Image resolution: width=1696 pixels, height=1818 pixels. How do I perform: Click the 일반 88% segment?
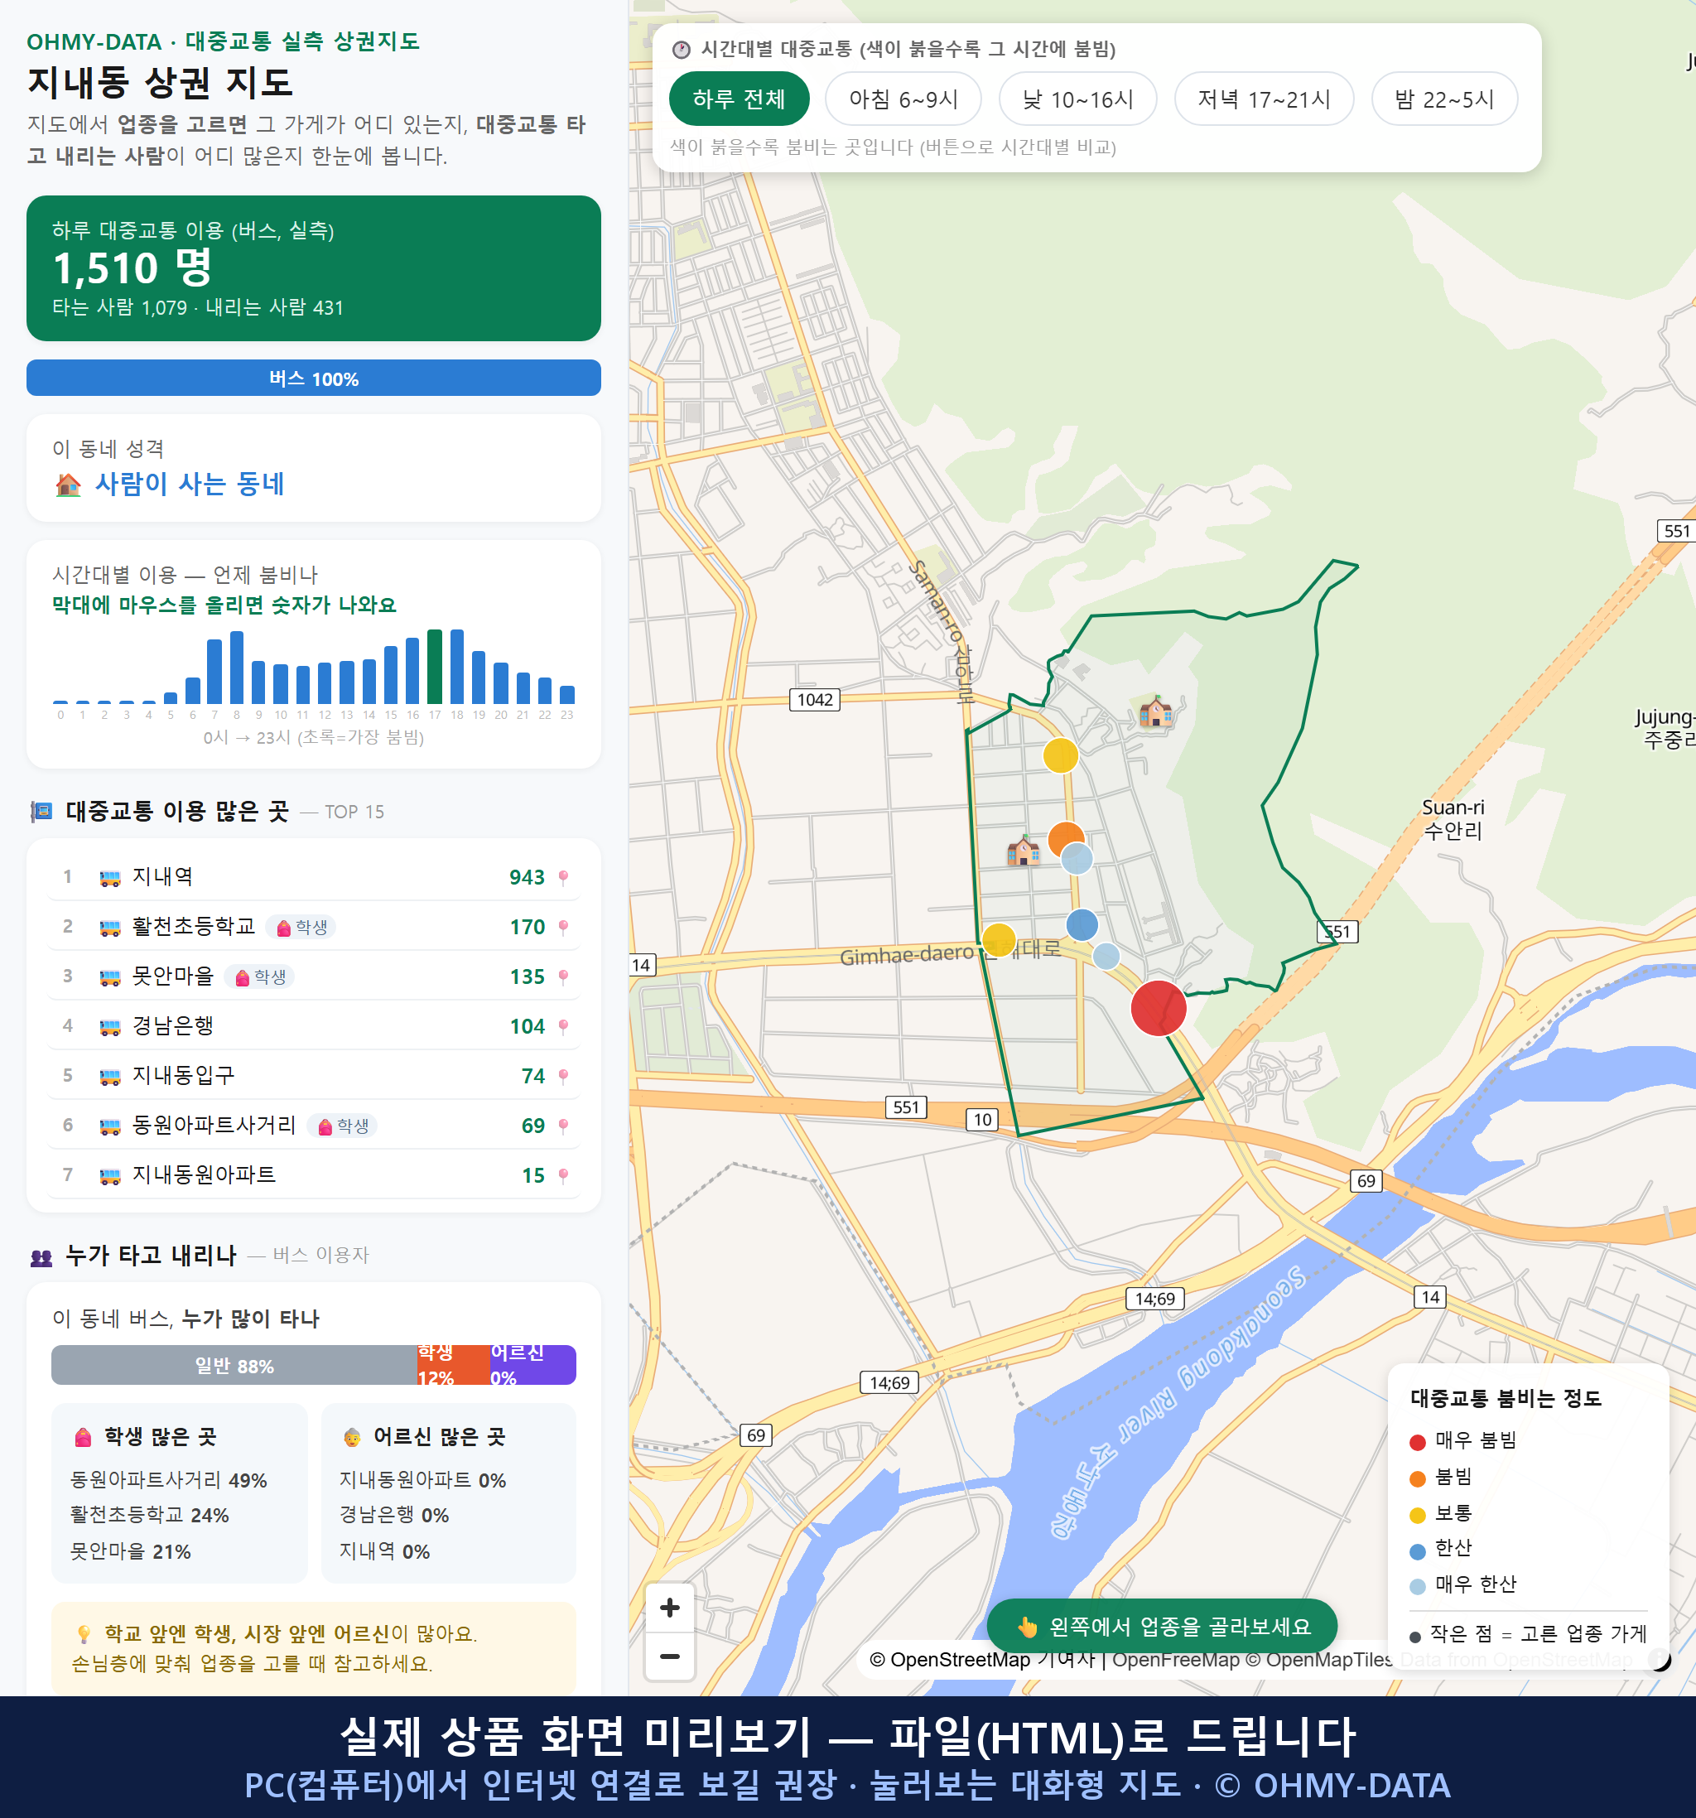(x=234, y=1365)
